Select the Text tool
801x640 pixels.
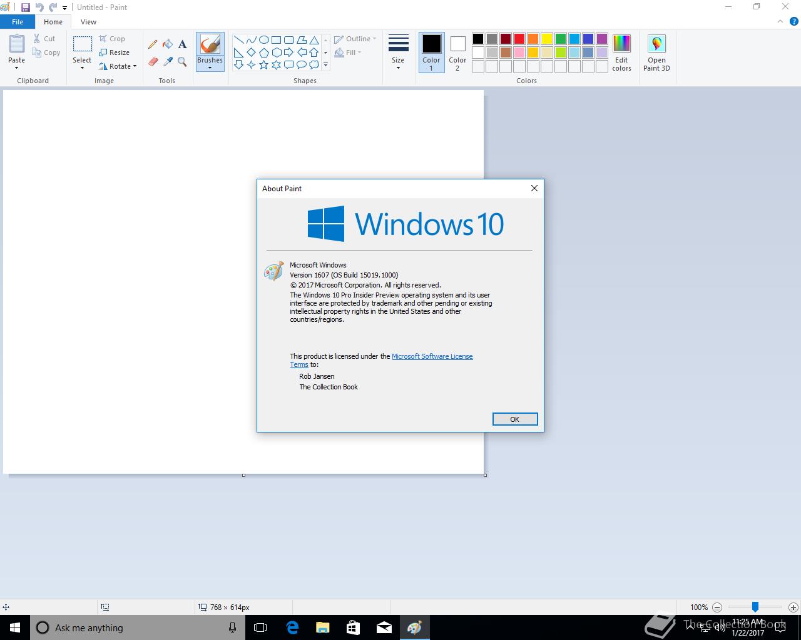coord(182,44)
